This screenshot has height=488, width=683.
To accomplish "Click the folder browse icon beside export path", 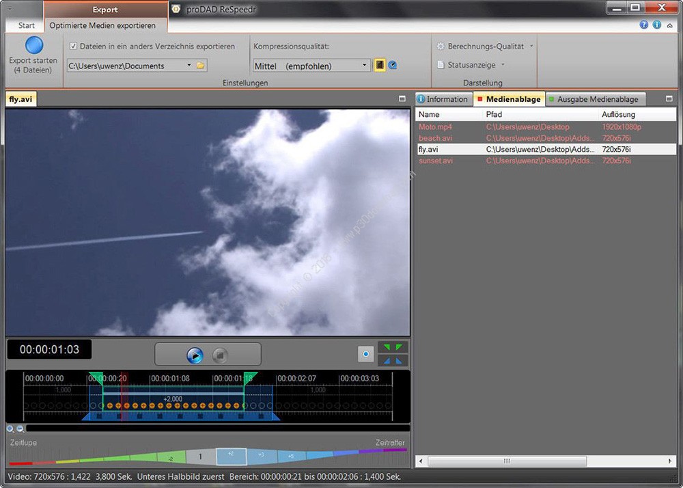I will 201,66.
